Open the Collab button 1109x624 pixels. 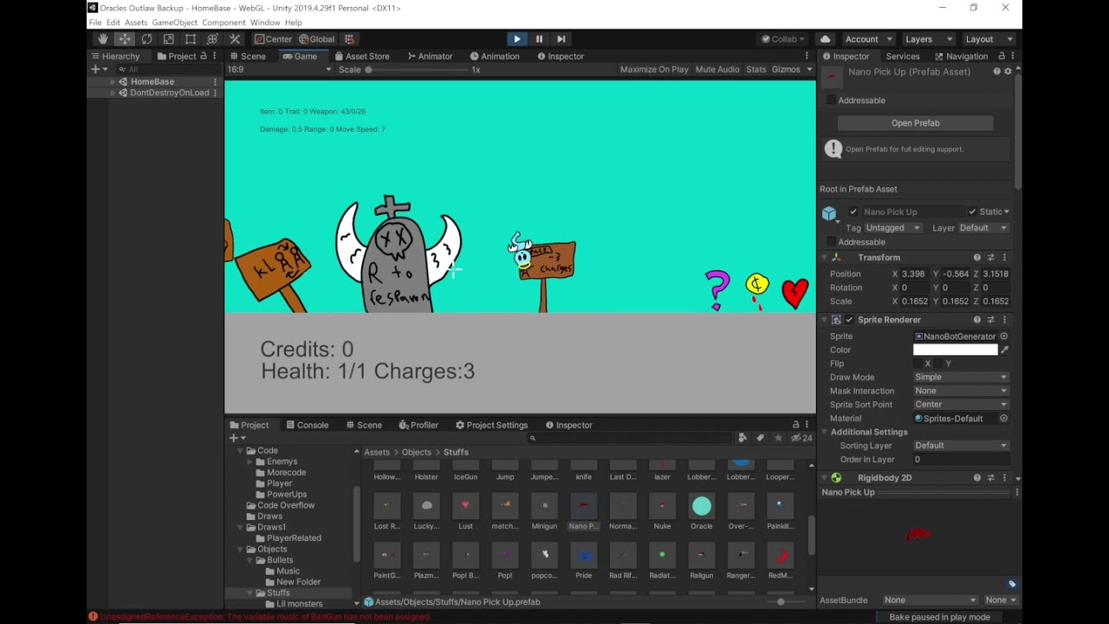[x=783, y=39]
